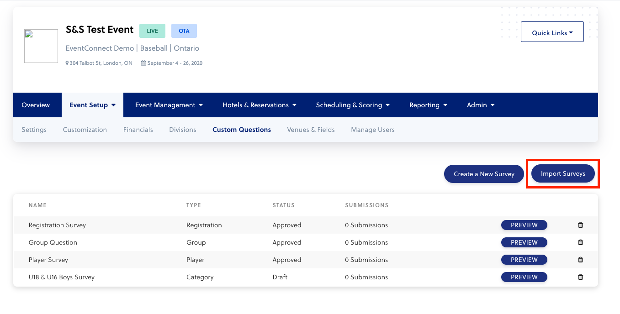
Task: Expand the Admin menu
Action: [481, 105]
